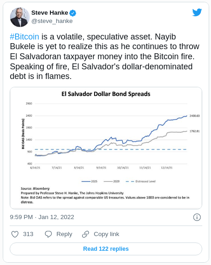Open Steve Hanke's profile avatar photo
Screen dimensions: 211x265
click(20, 17)
